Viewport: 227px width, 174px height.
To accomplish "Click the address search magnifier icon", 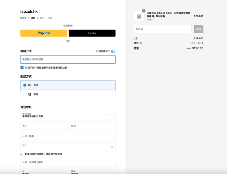I will coord(112,147).
